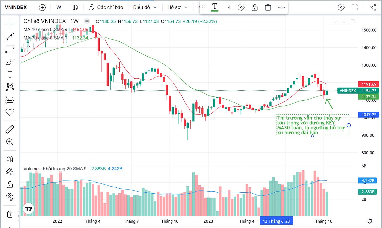Open the forecasting and measurement tools
The image size is (382, 228).
point(10,100)
